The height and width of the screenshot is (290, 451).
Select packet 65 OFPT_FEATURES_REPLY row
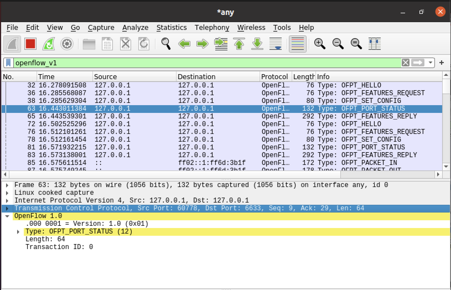click(x=222, y=116)
